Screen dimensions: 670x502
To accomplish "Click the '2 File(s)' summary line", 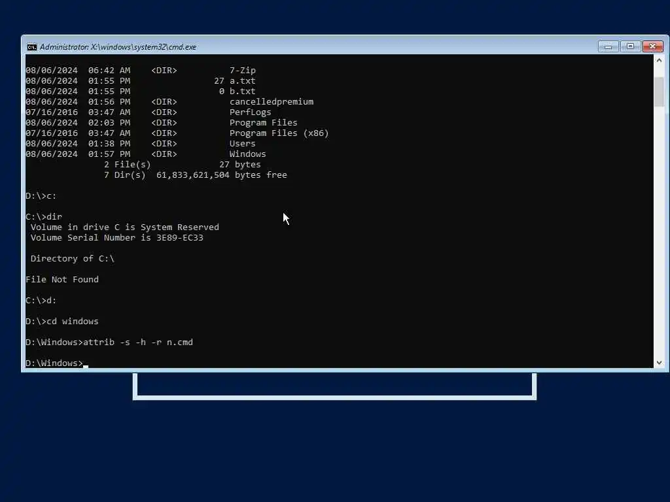I will (183, 164).
